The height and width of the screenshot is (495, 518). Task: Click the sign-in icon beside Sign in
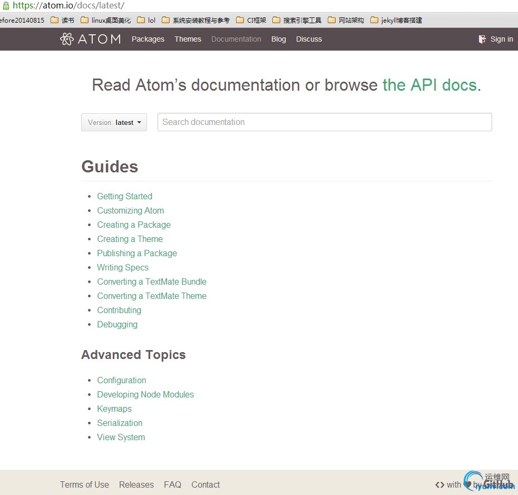tap(482, 40)
